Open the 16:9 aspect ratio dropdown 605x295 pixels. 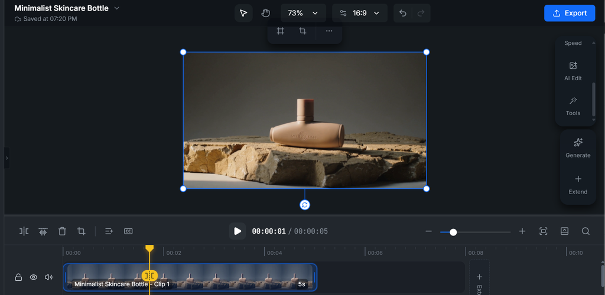360,13
